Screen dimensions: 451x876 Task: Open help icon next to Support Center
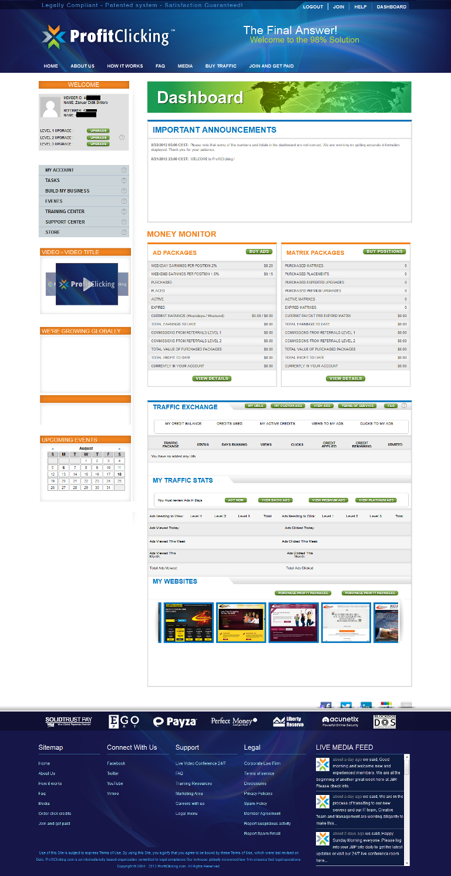pos(124,222)
